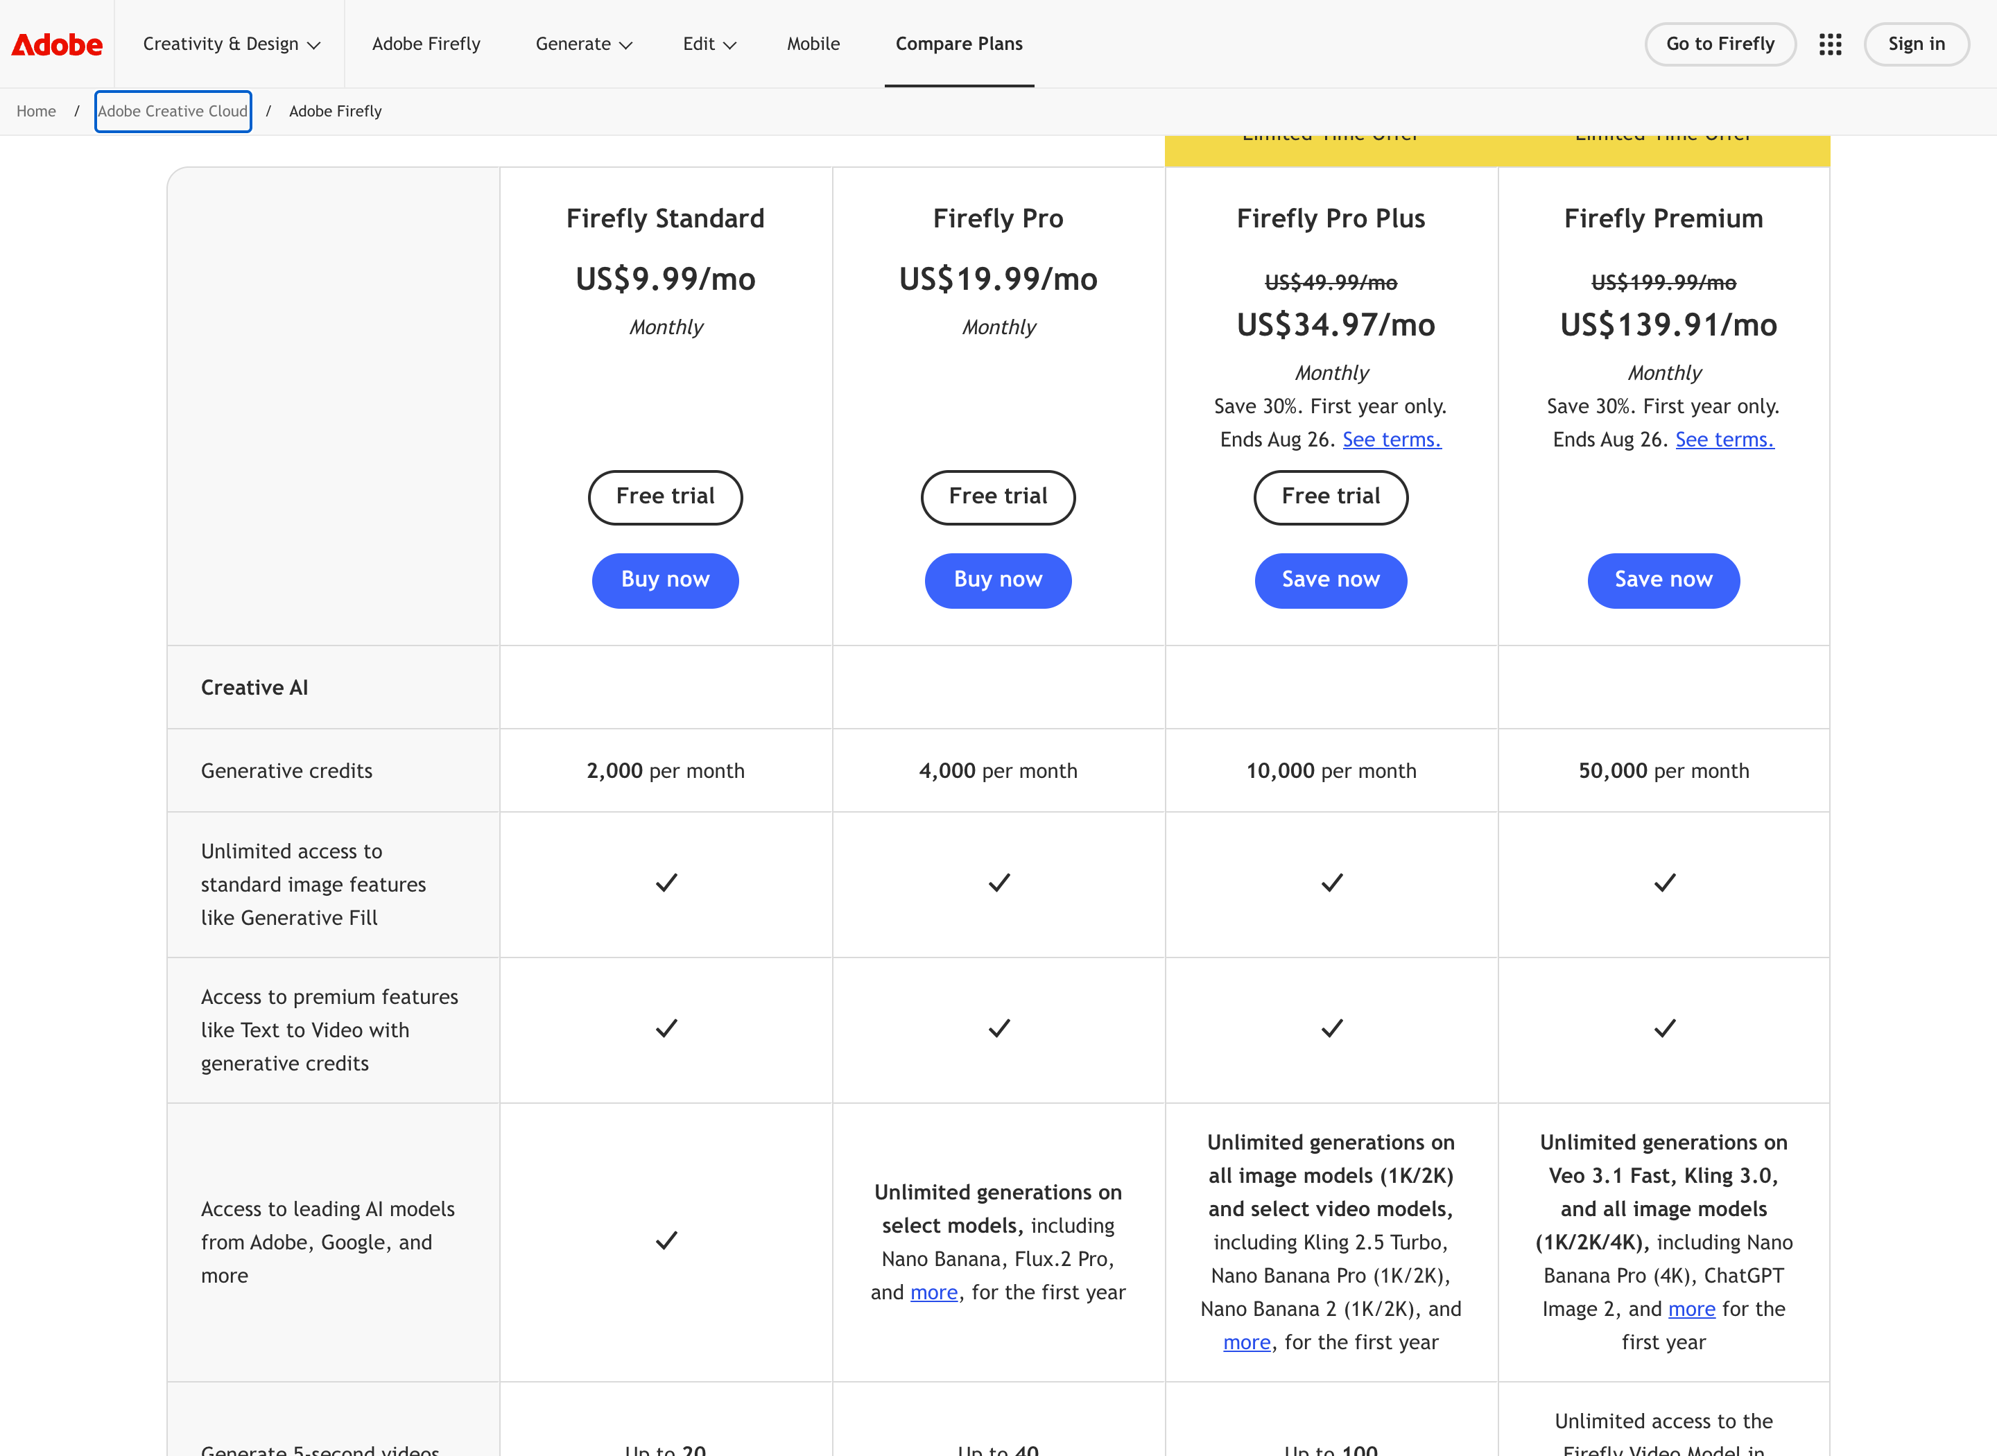Open the app switcher grid icon

[x=1831, y=44]
